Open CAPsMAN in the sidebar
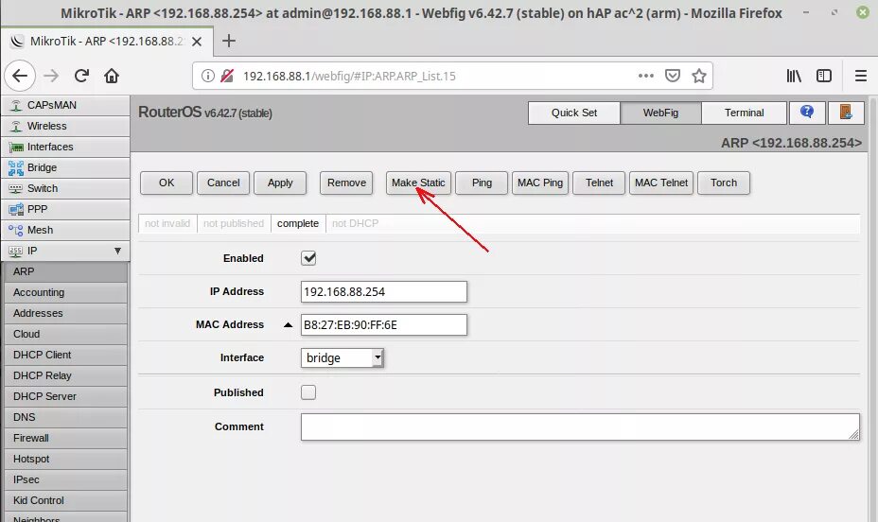Screen dimensions: 878x522 65,105
